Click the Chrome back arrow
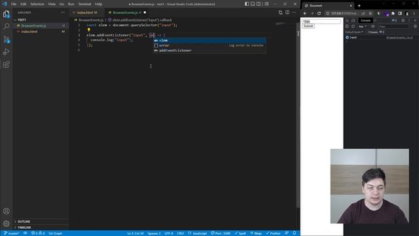 pyautogui.click(x=305, y=13)
